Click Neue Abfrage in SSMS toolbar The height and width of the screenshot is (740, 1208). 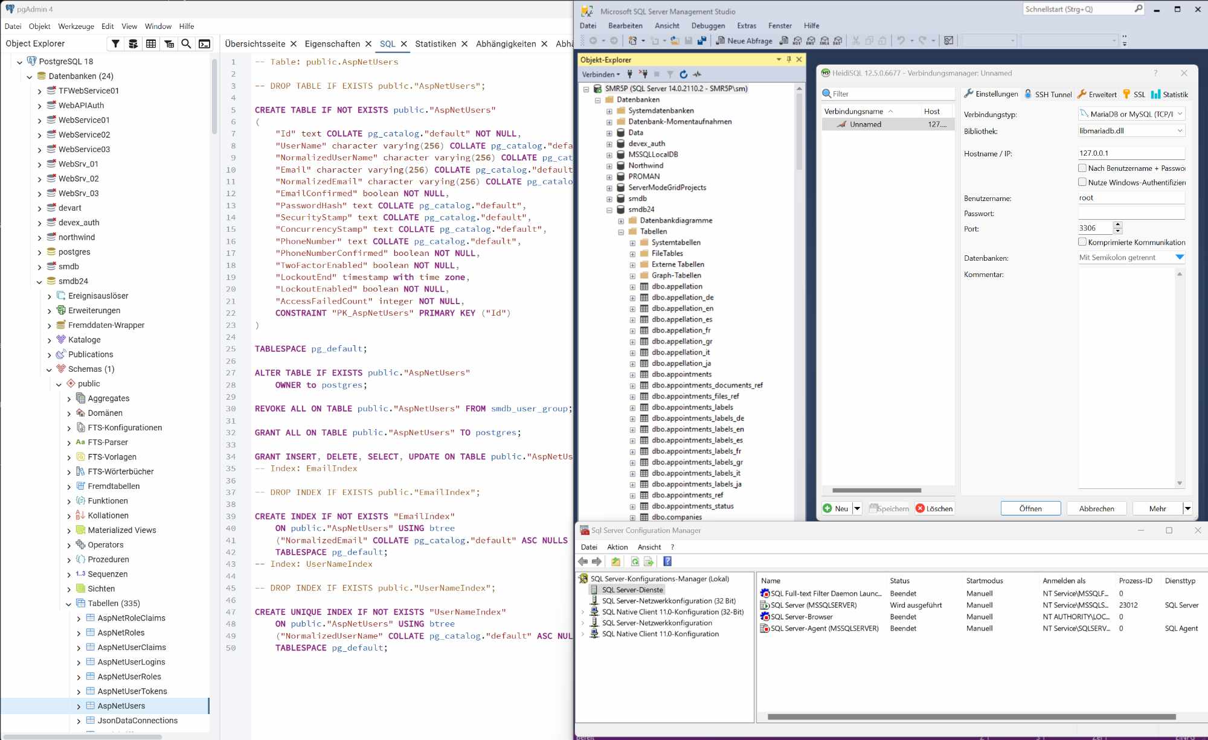[x=744, y=40]
